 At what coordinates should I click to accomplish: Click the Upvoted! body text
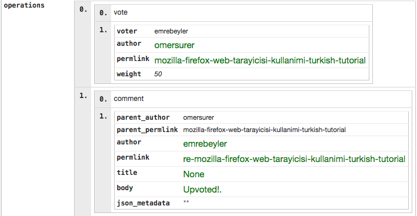(202, 190)
